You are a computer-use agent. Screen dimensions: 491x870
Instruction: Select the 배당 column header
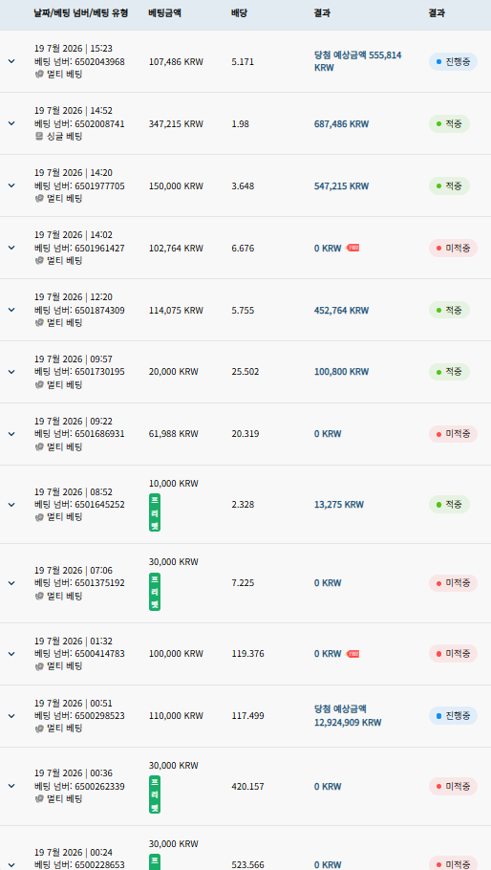pyautogui.click(x=240, y=13)
